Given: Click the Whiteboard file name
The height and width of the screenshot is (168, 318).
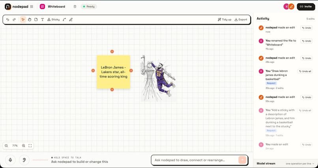Looking at the screenshot, I should 56,6.
